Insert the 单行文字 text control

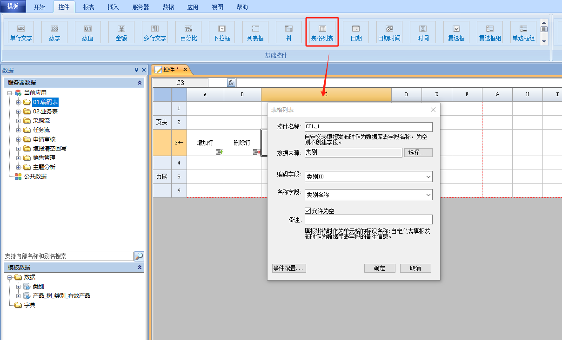(21, 33)
